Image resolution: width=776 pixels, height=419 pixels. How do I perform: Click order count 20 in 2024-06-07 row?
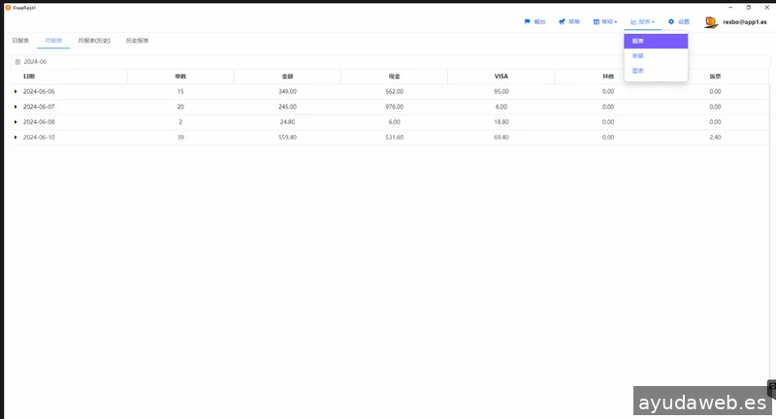[x=180, y=107]
